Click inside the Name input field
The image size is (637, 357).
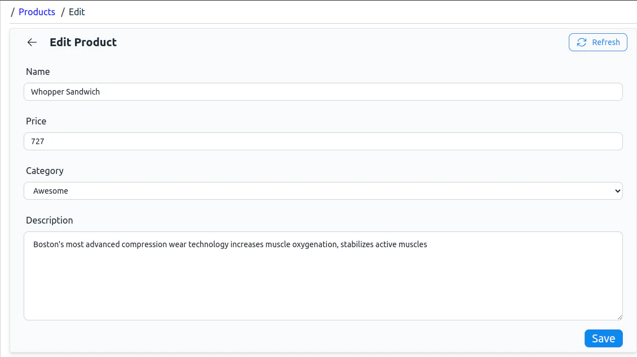[323, 92]
